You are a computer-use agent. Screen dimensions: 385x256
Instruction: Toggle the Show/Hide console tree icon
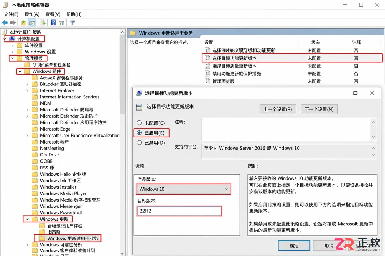pyautogui.click(x=32, y=23)
